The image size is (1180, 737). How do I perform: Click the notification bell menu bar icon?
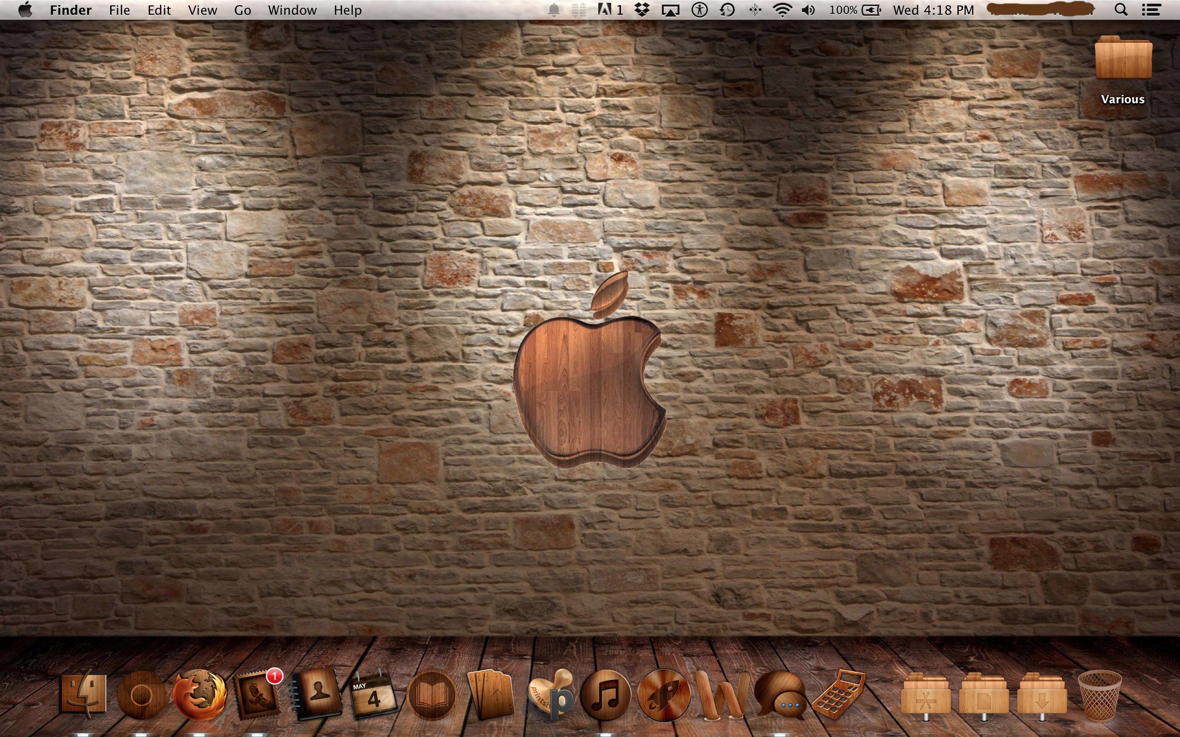554,10
